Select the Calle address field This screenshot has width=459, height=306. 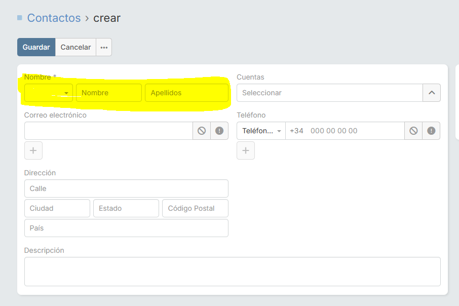tap(126, 188)
